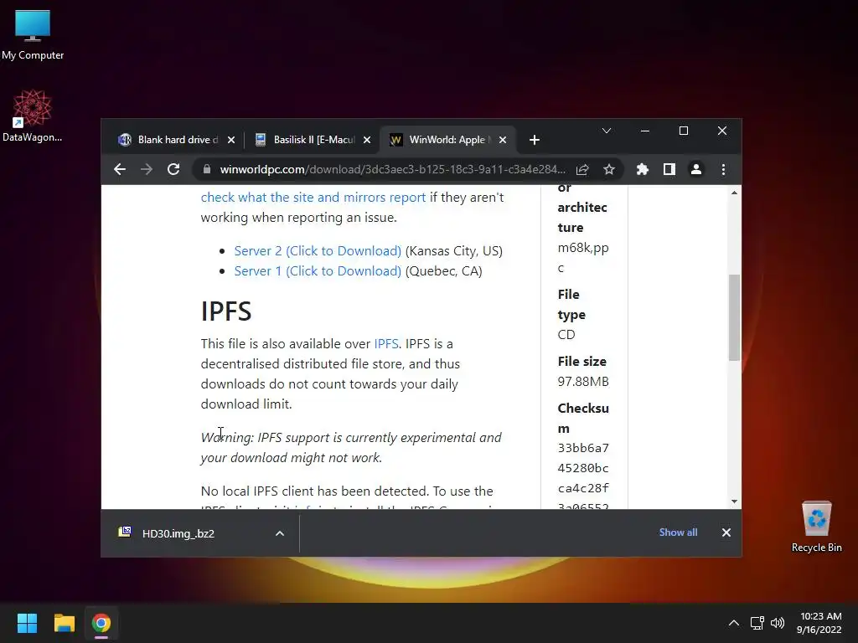The image size is (858, 643).
Task: Go back to the previous page
Action: coord(120,169)
